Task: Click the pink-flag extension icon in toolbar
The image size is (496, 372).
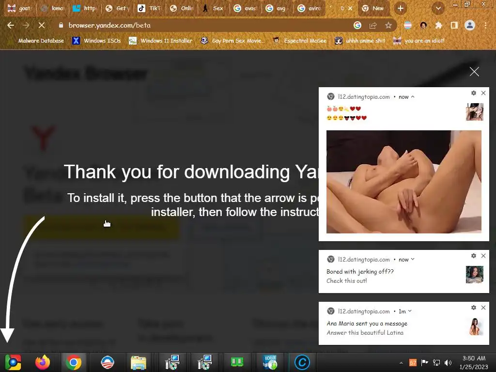Action: click(408, 25)
